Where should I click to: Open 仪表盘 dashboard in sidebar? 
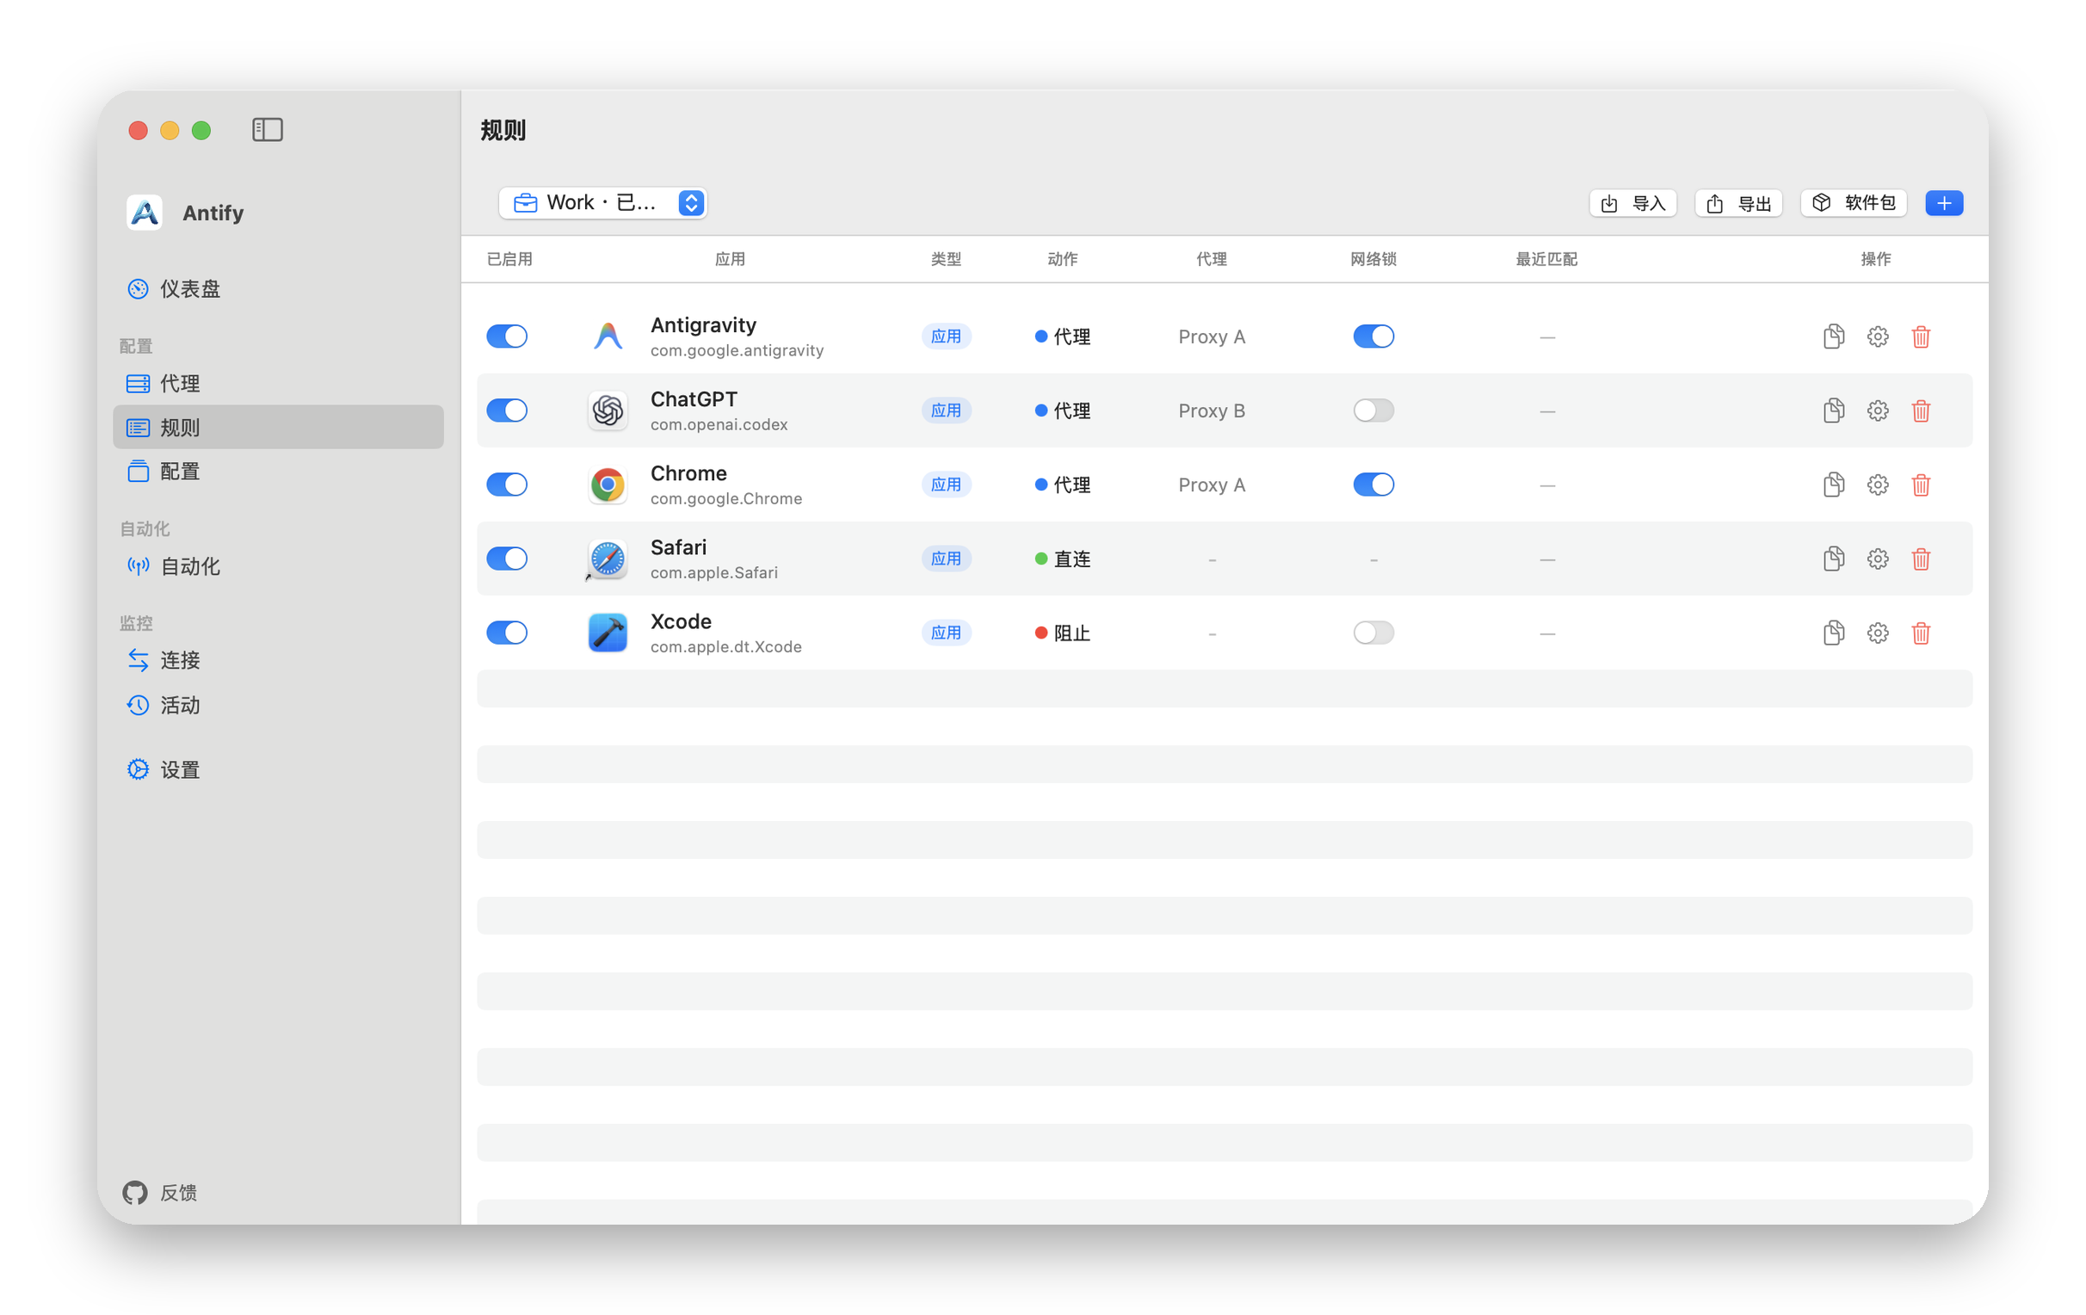click(x=277, y=288)
